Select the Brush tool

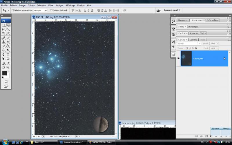[8, 38]
